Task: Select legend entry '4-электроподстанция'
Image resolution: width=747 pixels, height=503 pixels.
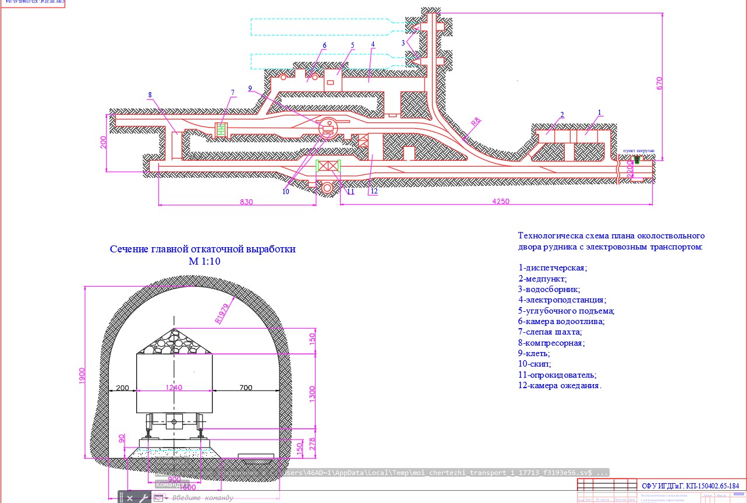Action: [x=562, y=300]
